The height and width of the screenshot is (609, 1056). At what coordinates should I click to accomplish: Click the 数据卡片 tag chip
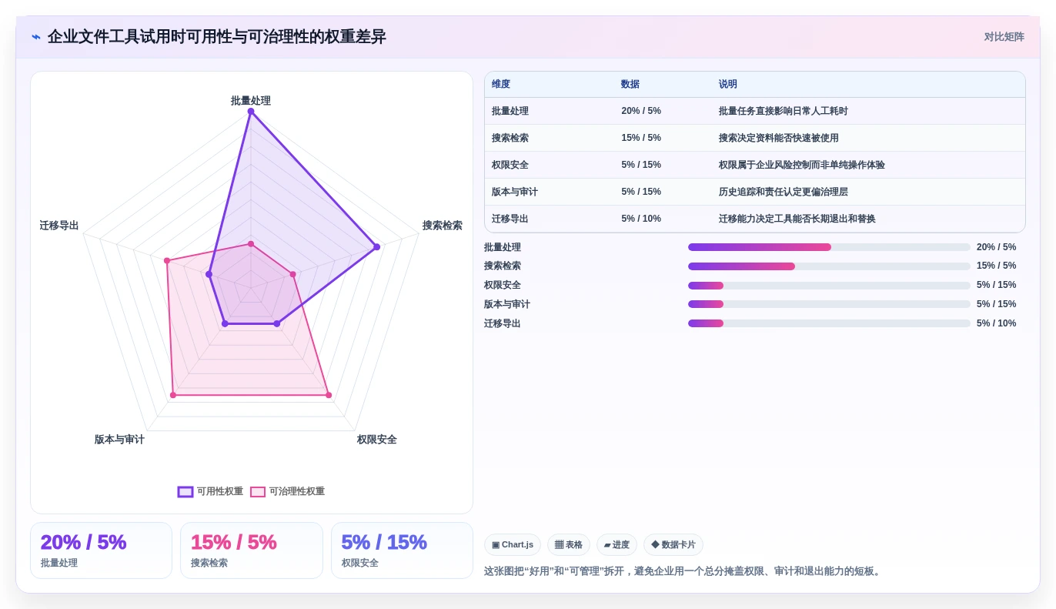673,544
